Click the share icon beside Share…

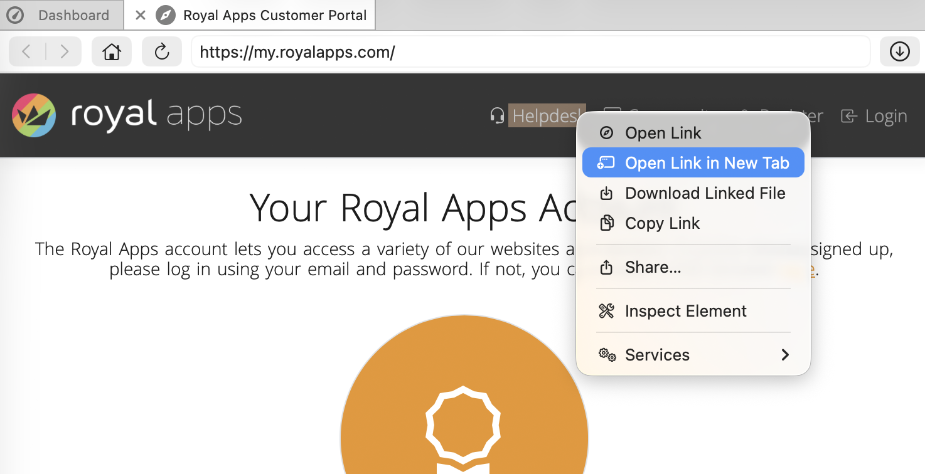point(606,267)
